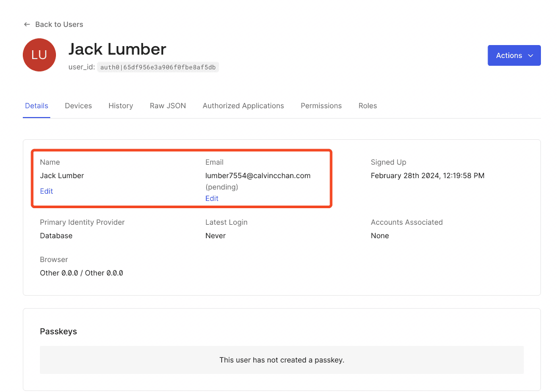The height and width of the screenshot is (392, 557).
Task: Click the Accounts Associated value None
Action: tap(380, 236)
